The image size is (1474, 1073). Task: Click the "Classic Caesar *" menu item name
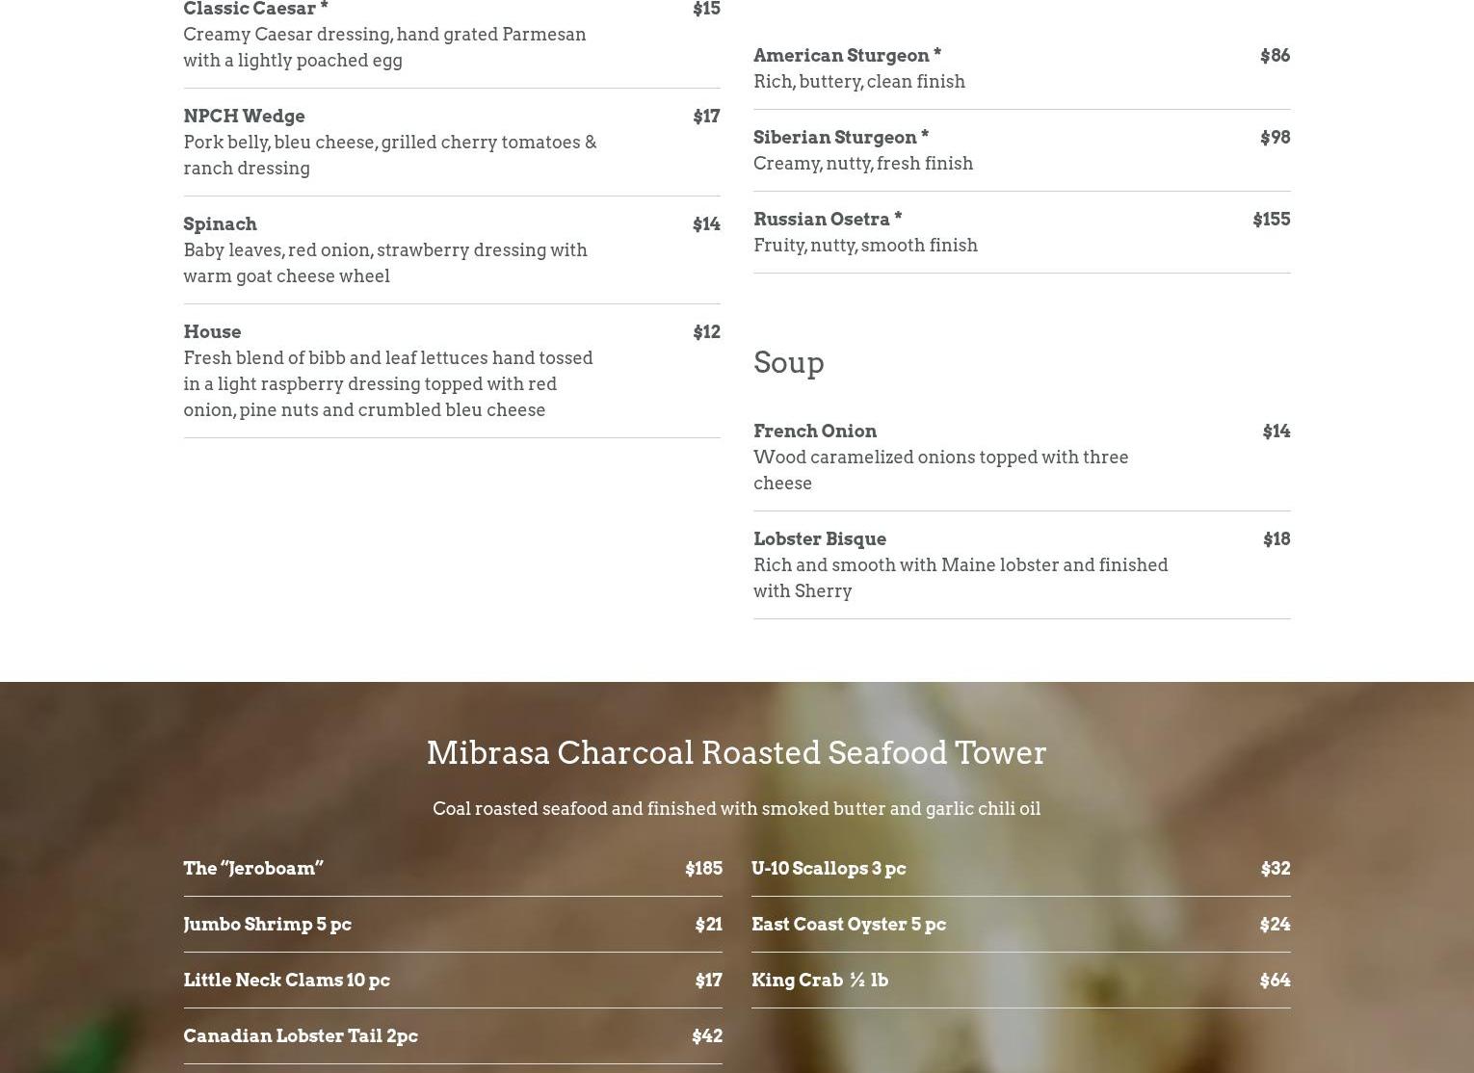click(x=255, y=8)
